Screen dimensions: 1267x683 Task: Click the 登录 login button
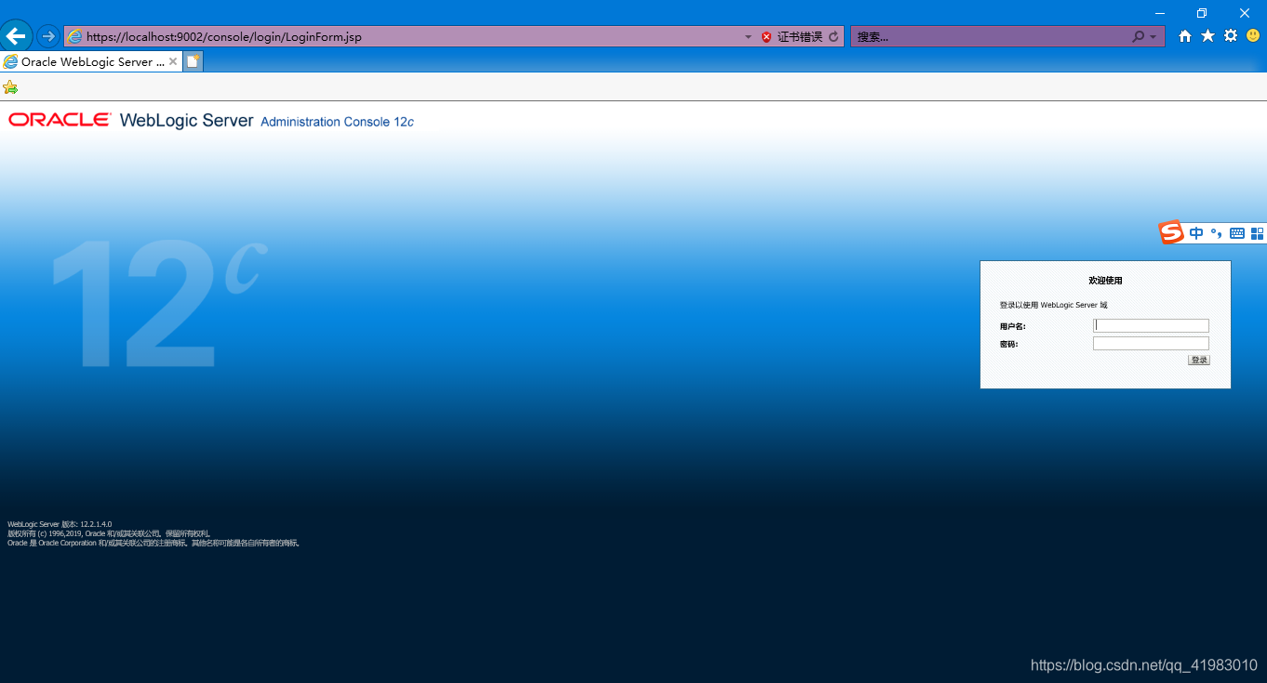tap(1199, 360)
